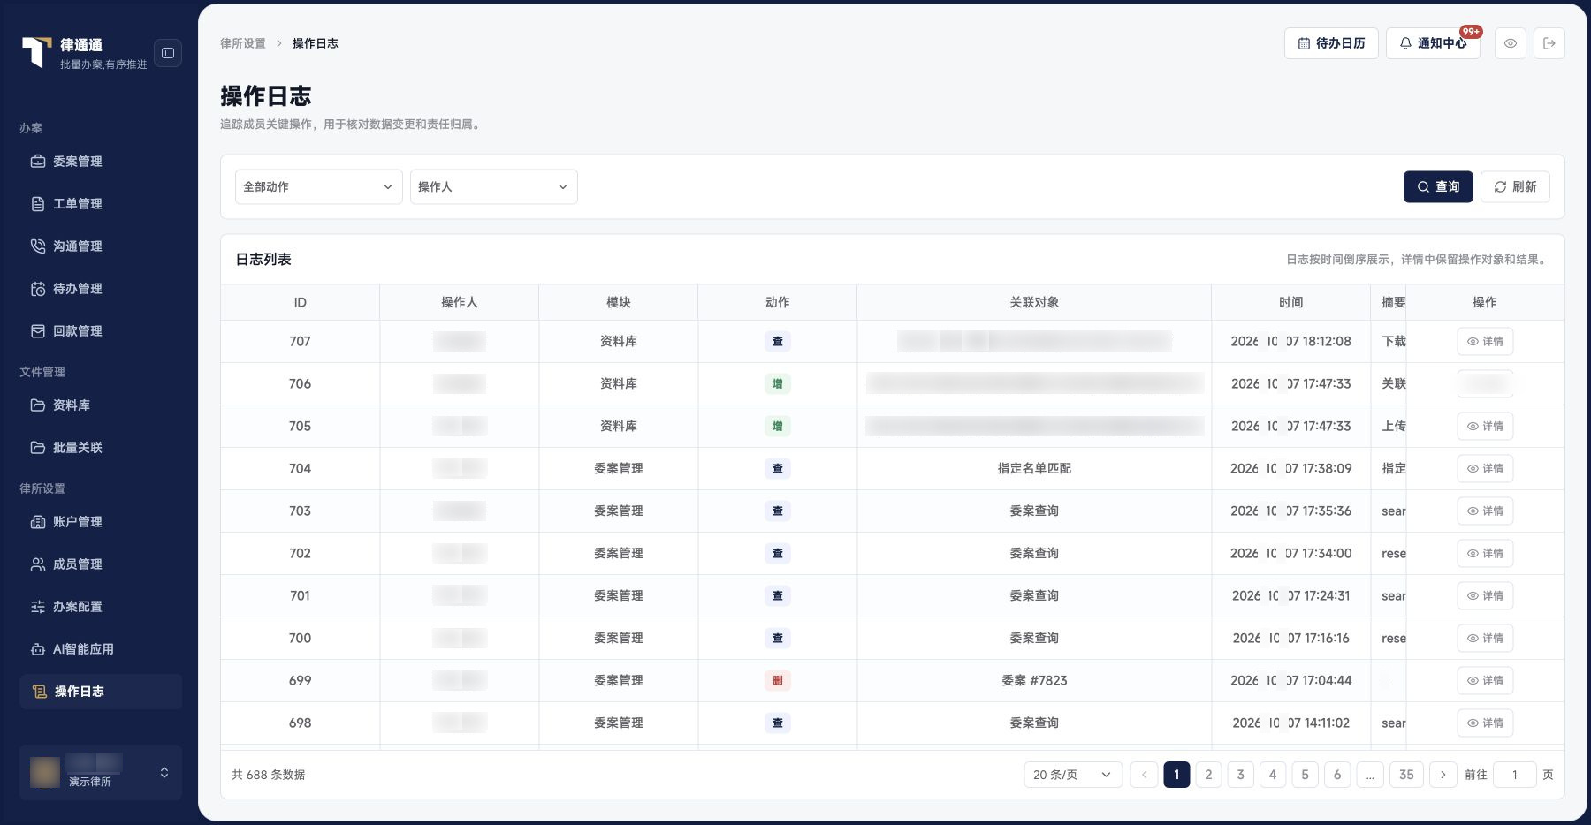Image resolution: width=1591 pixels, height=825 pixels.
Task: Click the 成员管理 people icon
Action: point(38,564)
